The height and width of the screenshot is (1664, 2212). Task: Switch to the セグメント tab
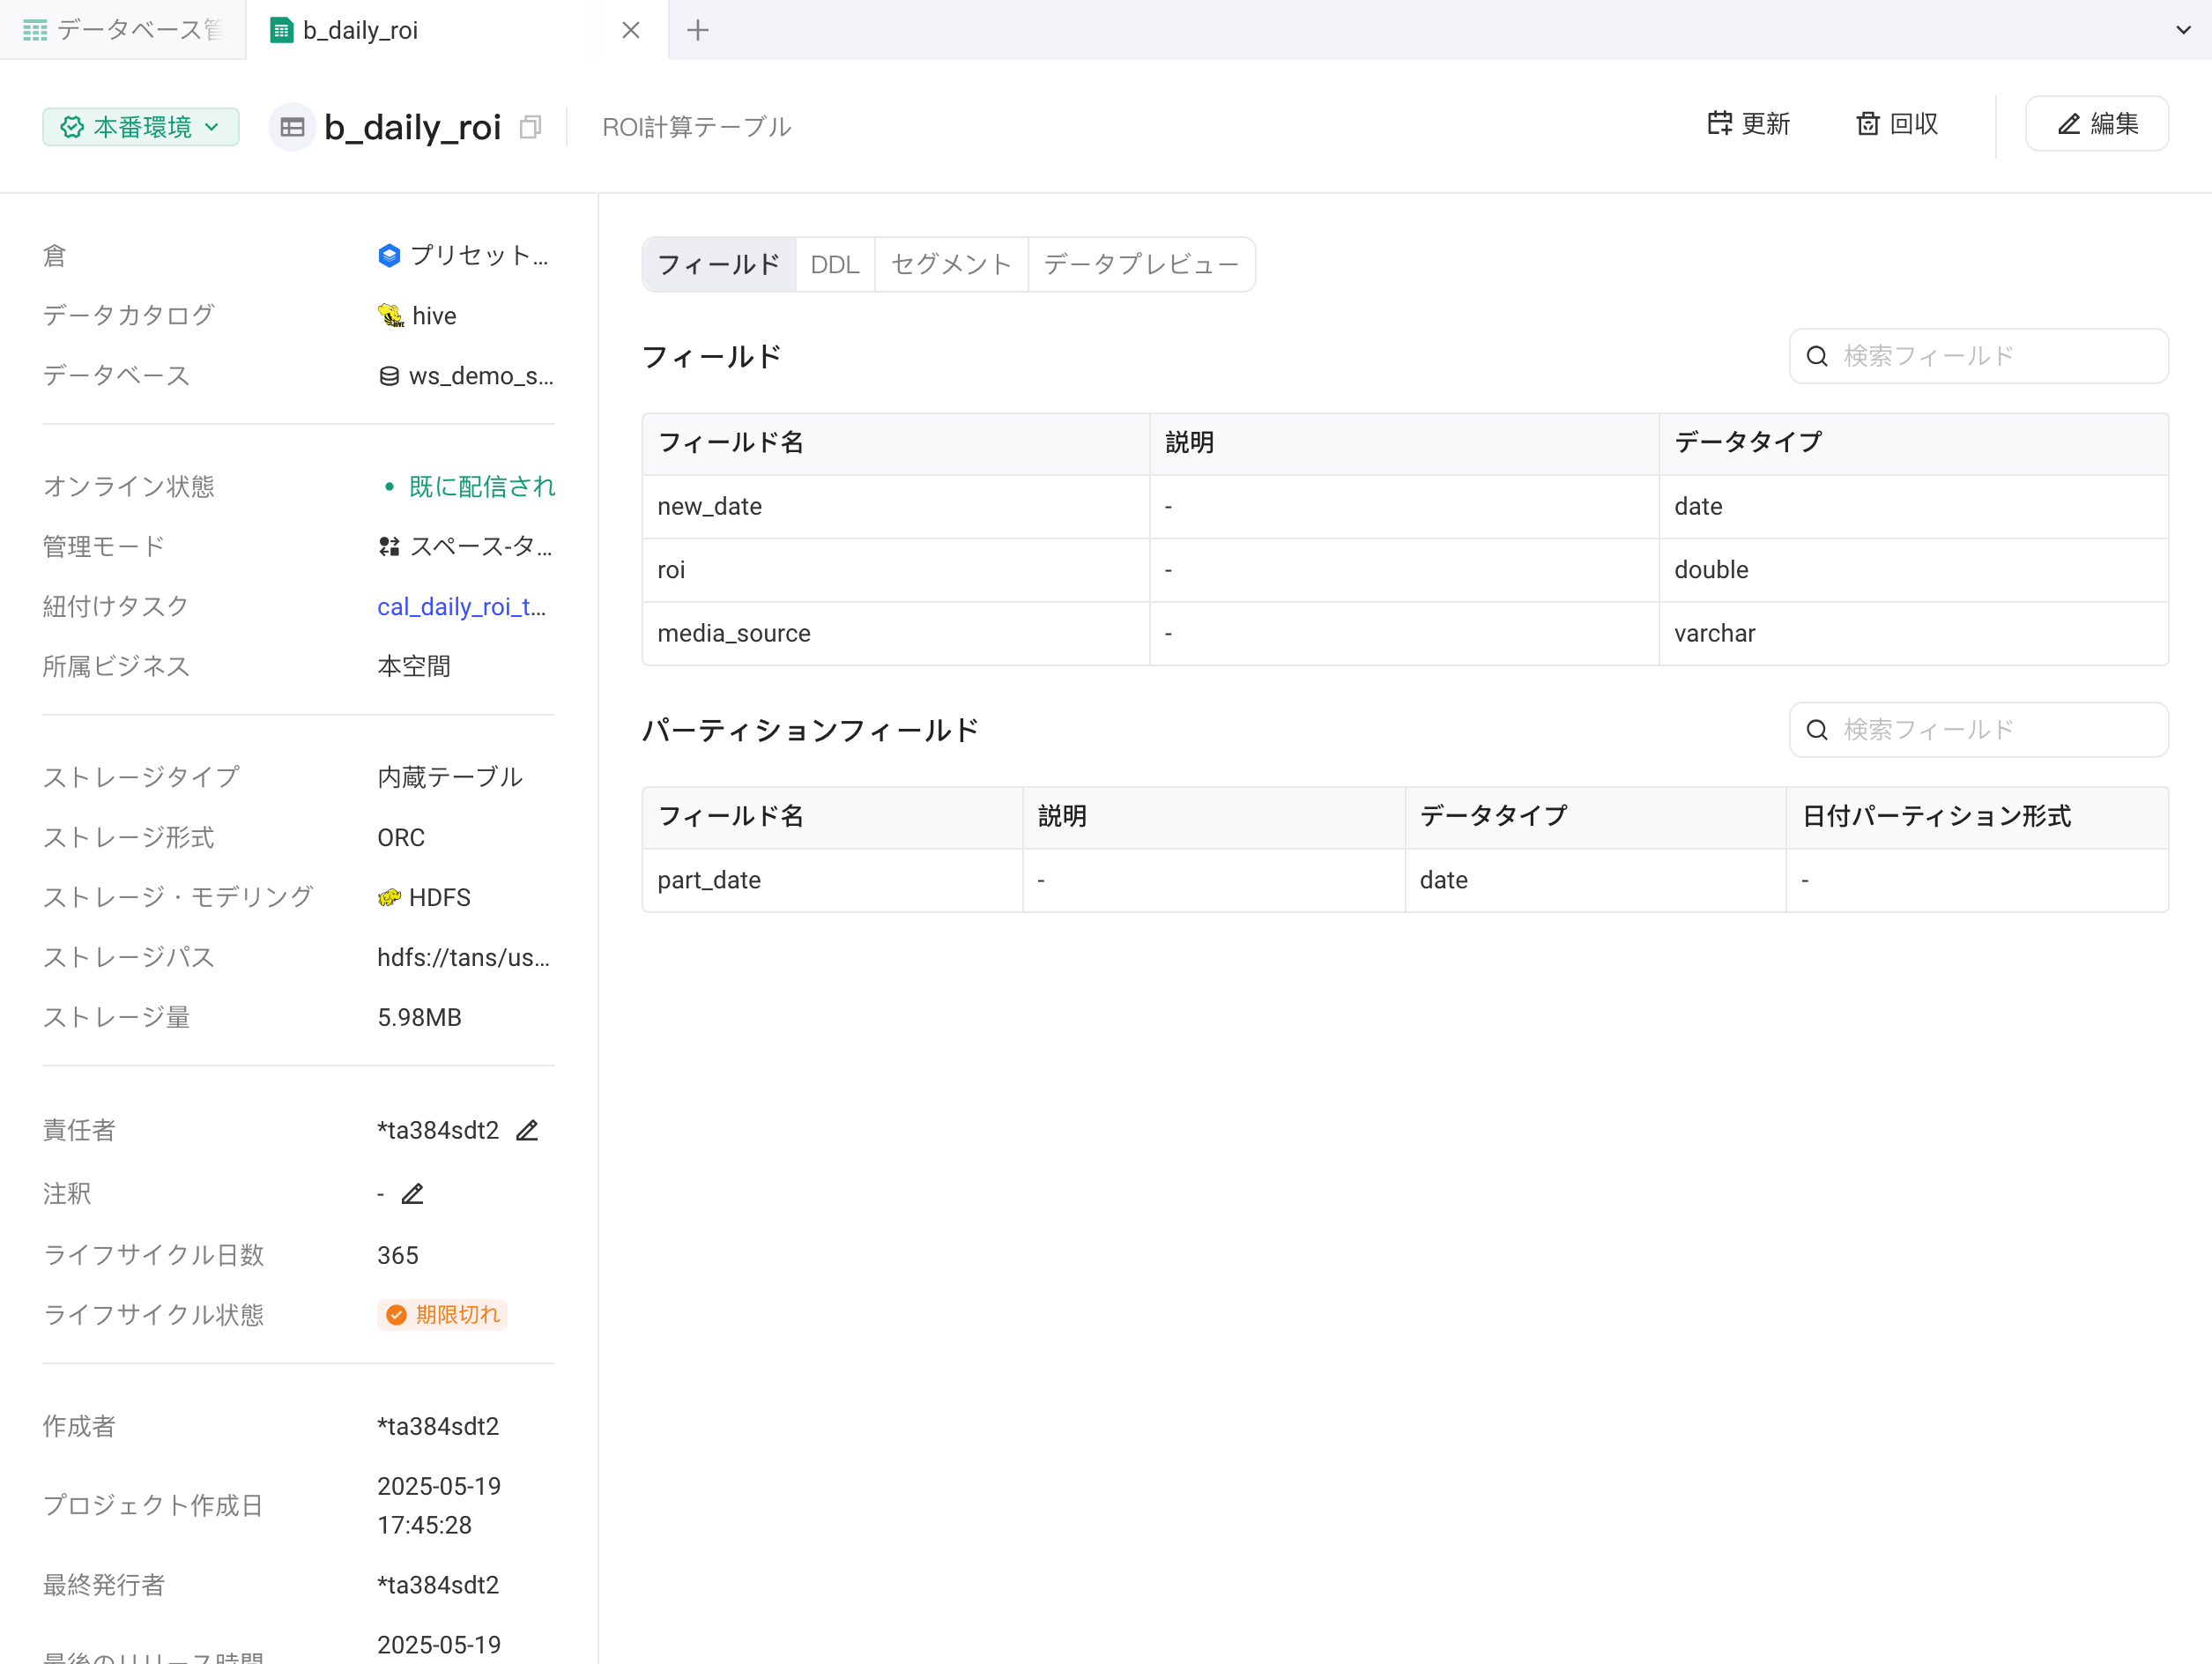click(951, 264)
